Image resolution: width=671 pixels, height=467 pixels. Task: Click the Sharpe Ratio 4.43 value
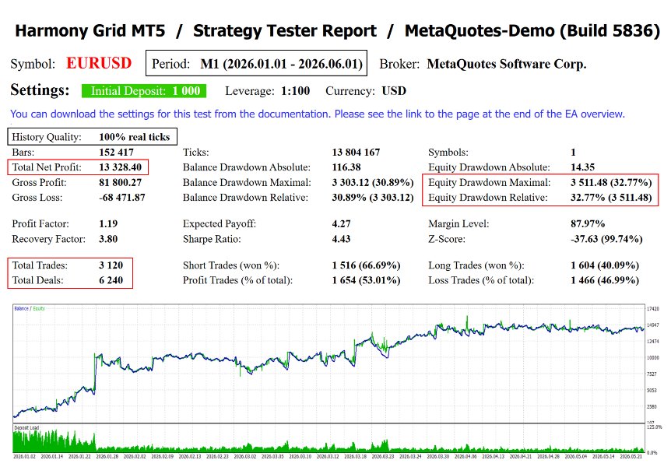(x=341, y=239)
